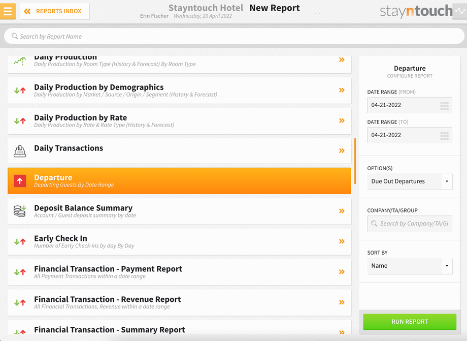Viewport: 467px width, 341px height.
Task: Open the hamburger main menu
Action: [8, 11]
